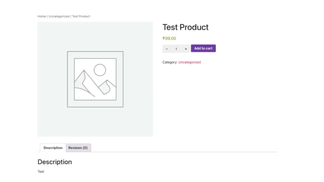Click the Test Product title heading
Screen dimensions: 324x182
pos(185,27)
